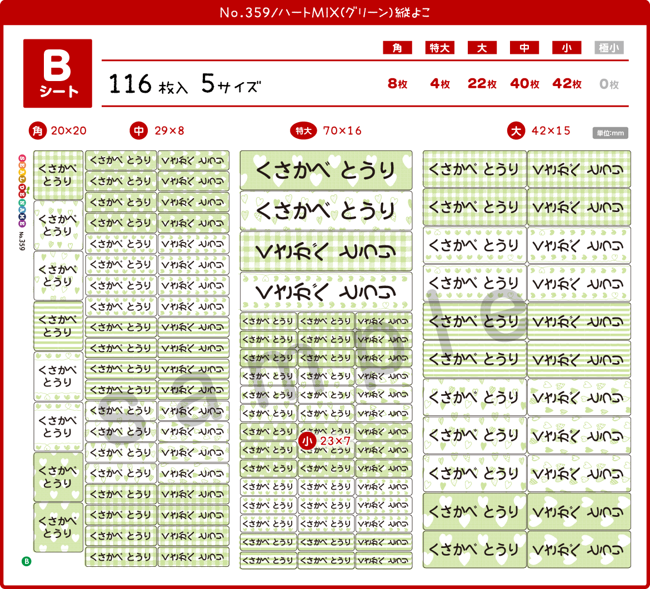650x589 pixels.
Task: Click the round 角 badge beside 20×20
Action: click(38, 131)
